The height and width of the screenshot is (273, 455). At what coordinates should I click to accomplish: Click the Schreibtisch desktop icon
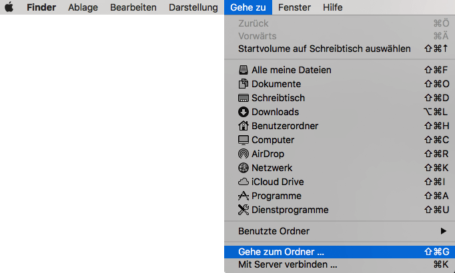pos(244,98)
